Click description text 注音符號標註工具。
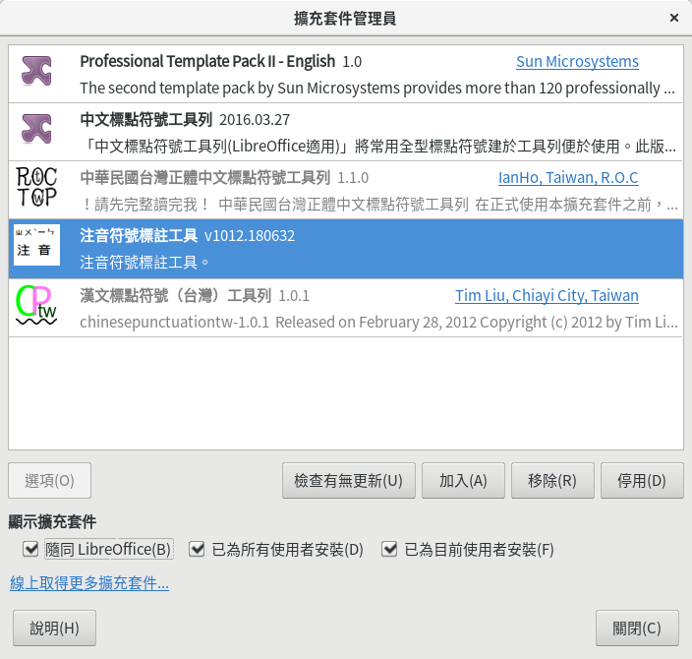The image size is (692, 659). [x=144, y=263]
